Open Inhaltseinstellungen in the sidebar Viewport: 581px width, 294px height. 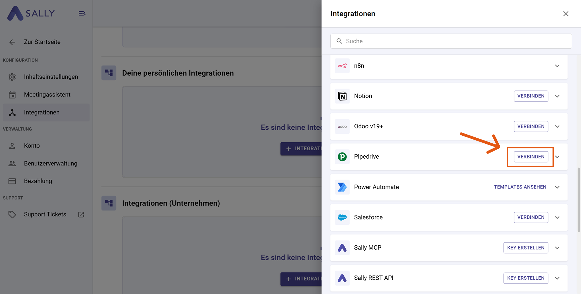coord(46,77)
